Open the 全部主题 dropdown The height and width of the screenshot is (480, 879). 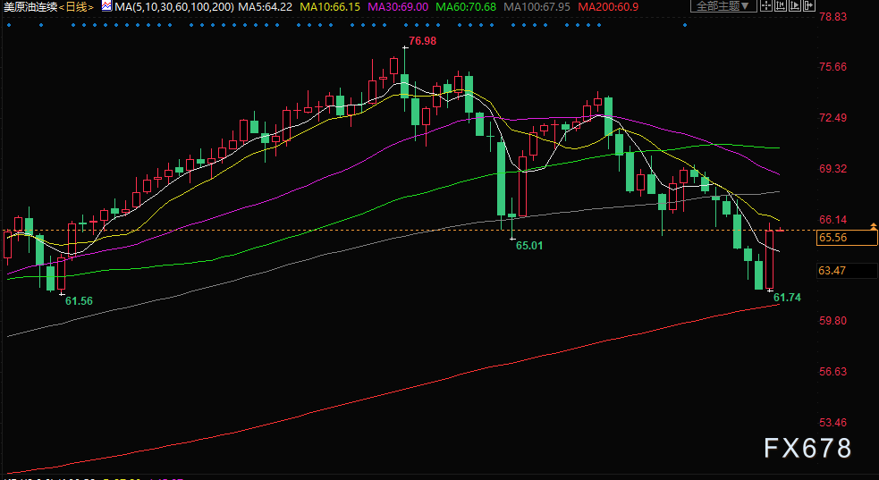719,6
